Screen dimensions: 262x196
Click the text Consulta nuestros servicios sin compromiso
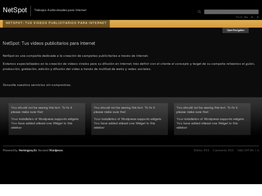point(37,85)
